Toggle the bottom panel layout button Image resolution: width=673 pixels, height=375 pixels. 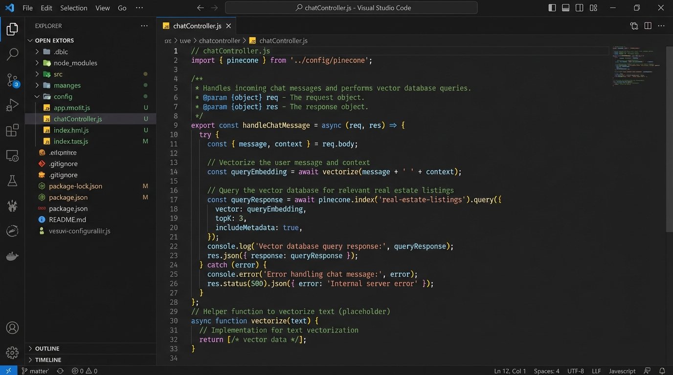point(566,8)
